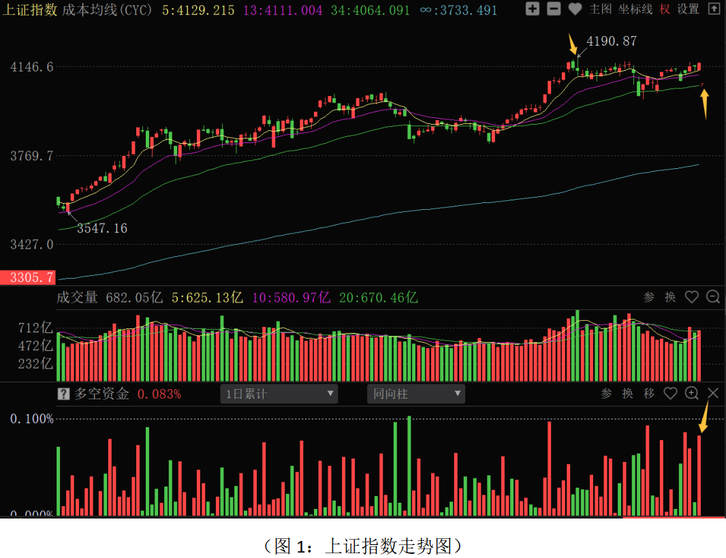Click 参 in the 成交量 panel

[649, 297]
